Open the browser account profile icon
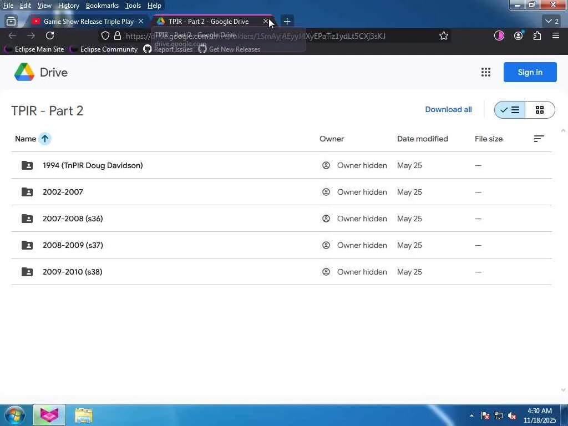568x426 pixels. 519,35
